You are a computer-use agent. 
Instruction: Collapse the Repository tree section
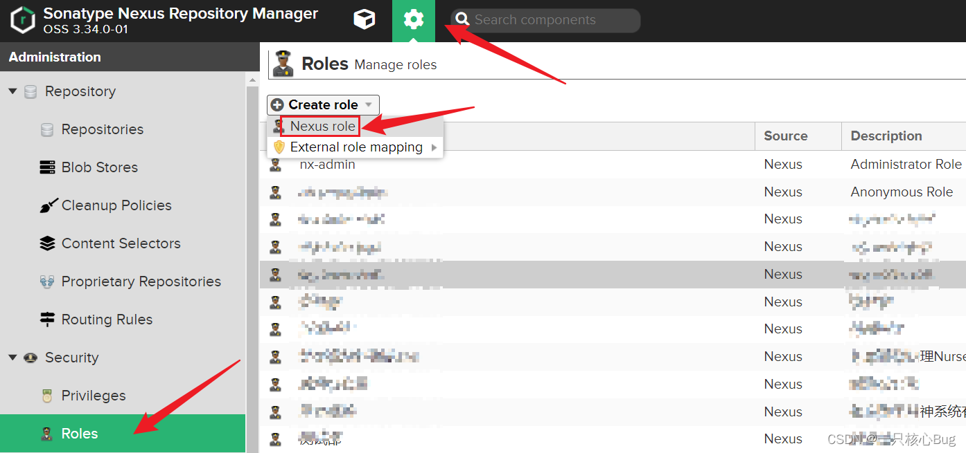pos(12,91)
